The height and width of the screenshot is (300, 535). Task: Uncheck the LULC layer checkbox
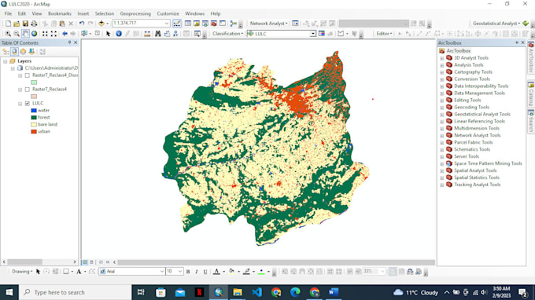28,104
